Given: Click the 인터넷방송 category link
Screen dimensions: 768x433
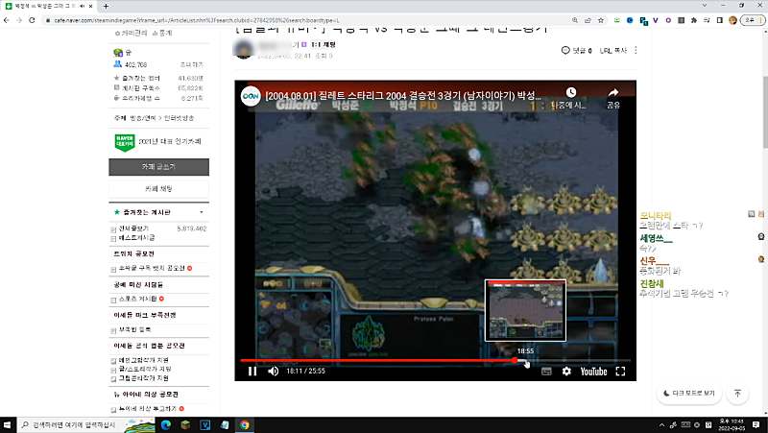Looking at the screenshot, I should point(179,118).
